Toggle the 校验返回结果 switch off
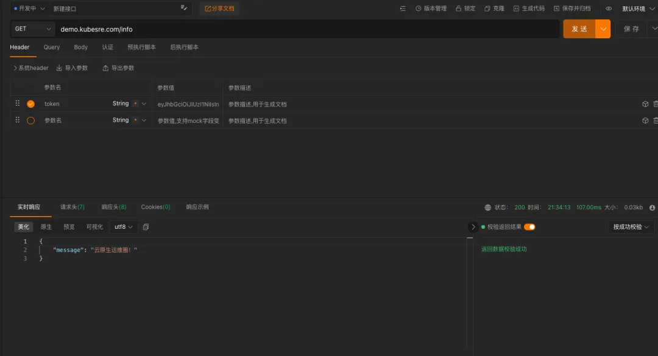 point(529,227)
